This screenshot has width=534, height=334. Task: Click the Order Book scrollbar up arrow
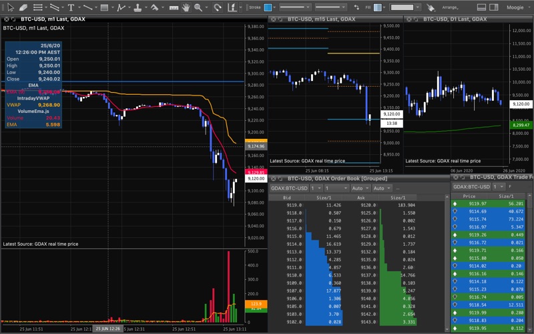(x=447, y=197)
